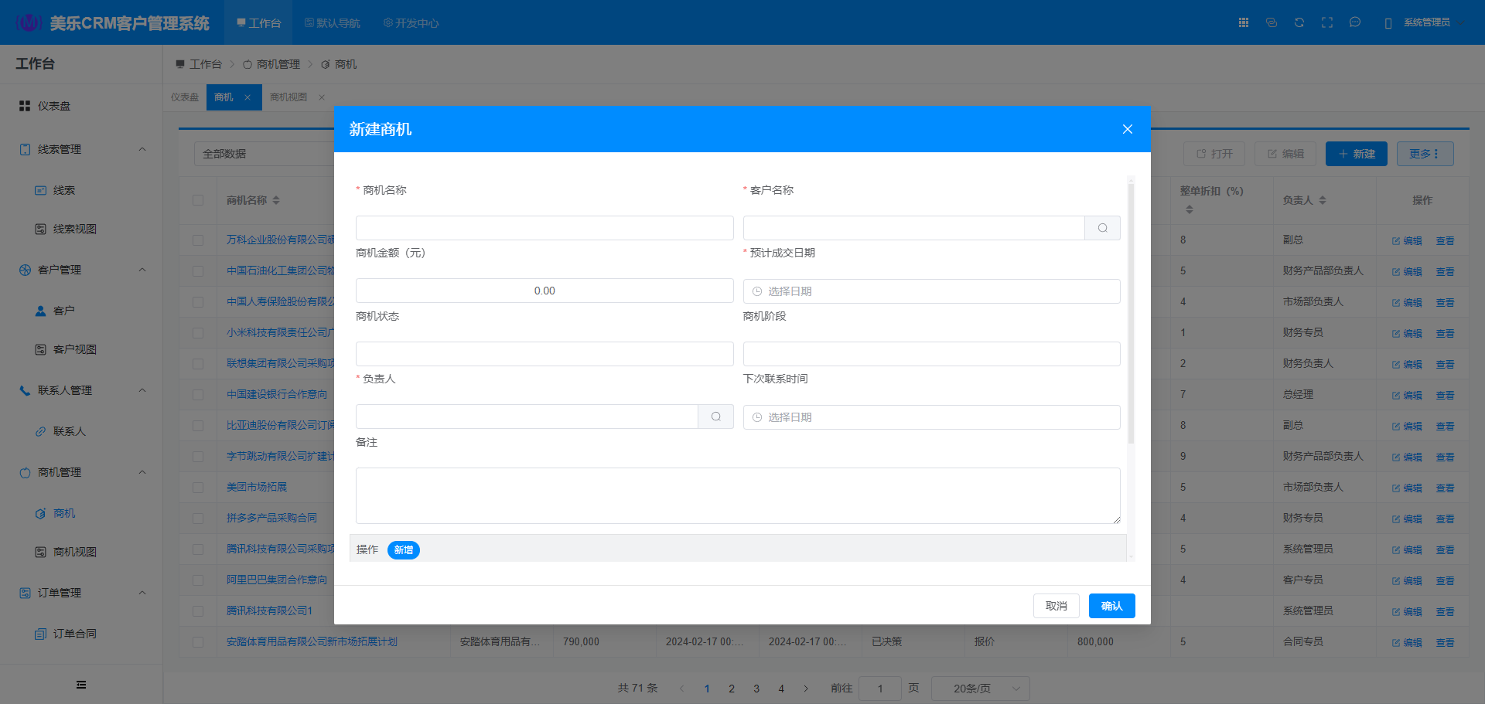Image resolution: width=1485 pixels, height=704 pixels.
Task: Collapse the 线索管理 sidebar group
Action: (142, 149)
